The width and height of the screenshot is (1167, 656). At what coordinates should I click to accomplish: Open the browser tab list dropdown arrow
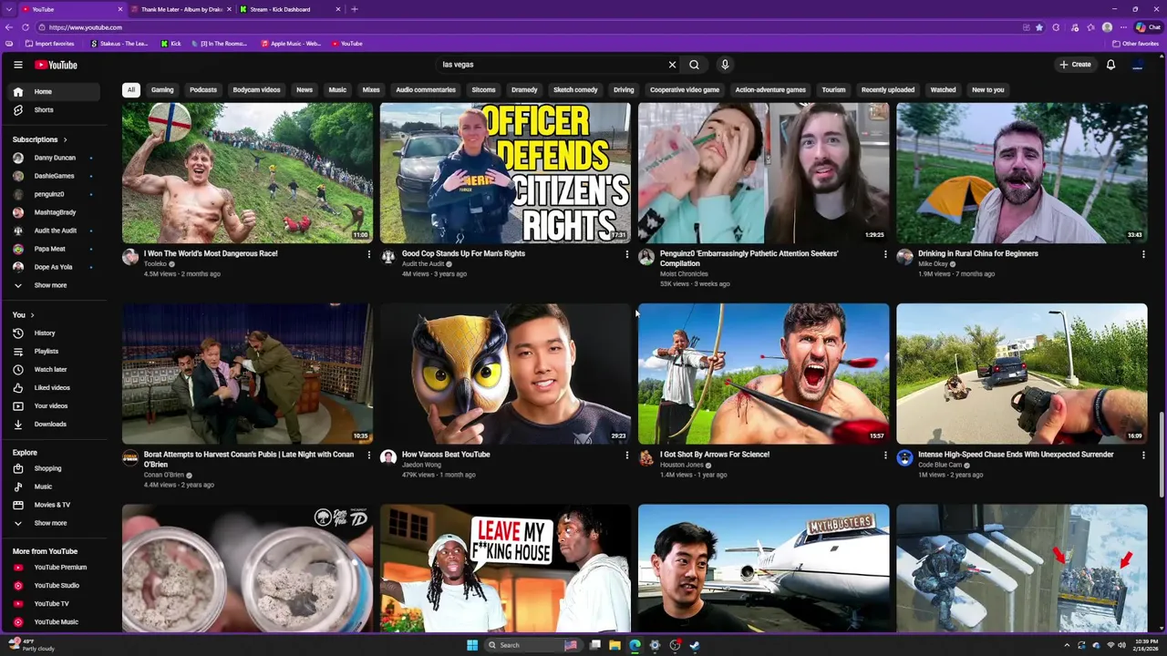coord(10,9)
